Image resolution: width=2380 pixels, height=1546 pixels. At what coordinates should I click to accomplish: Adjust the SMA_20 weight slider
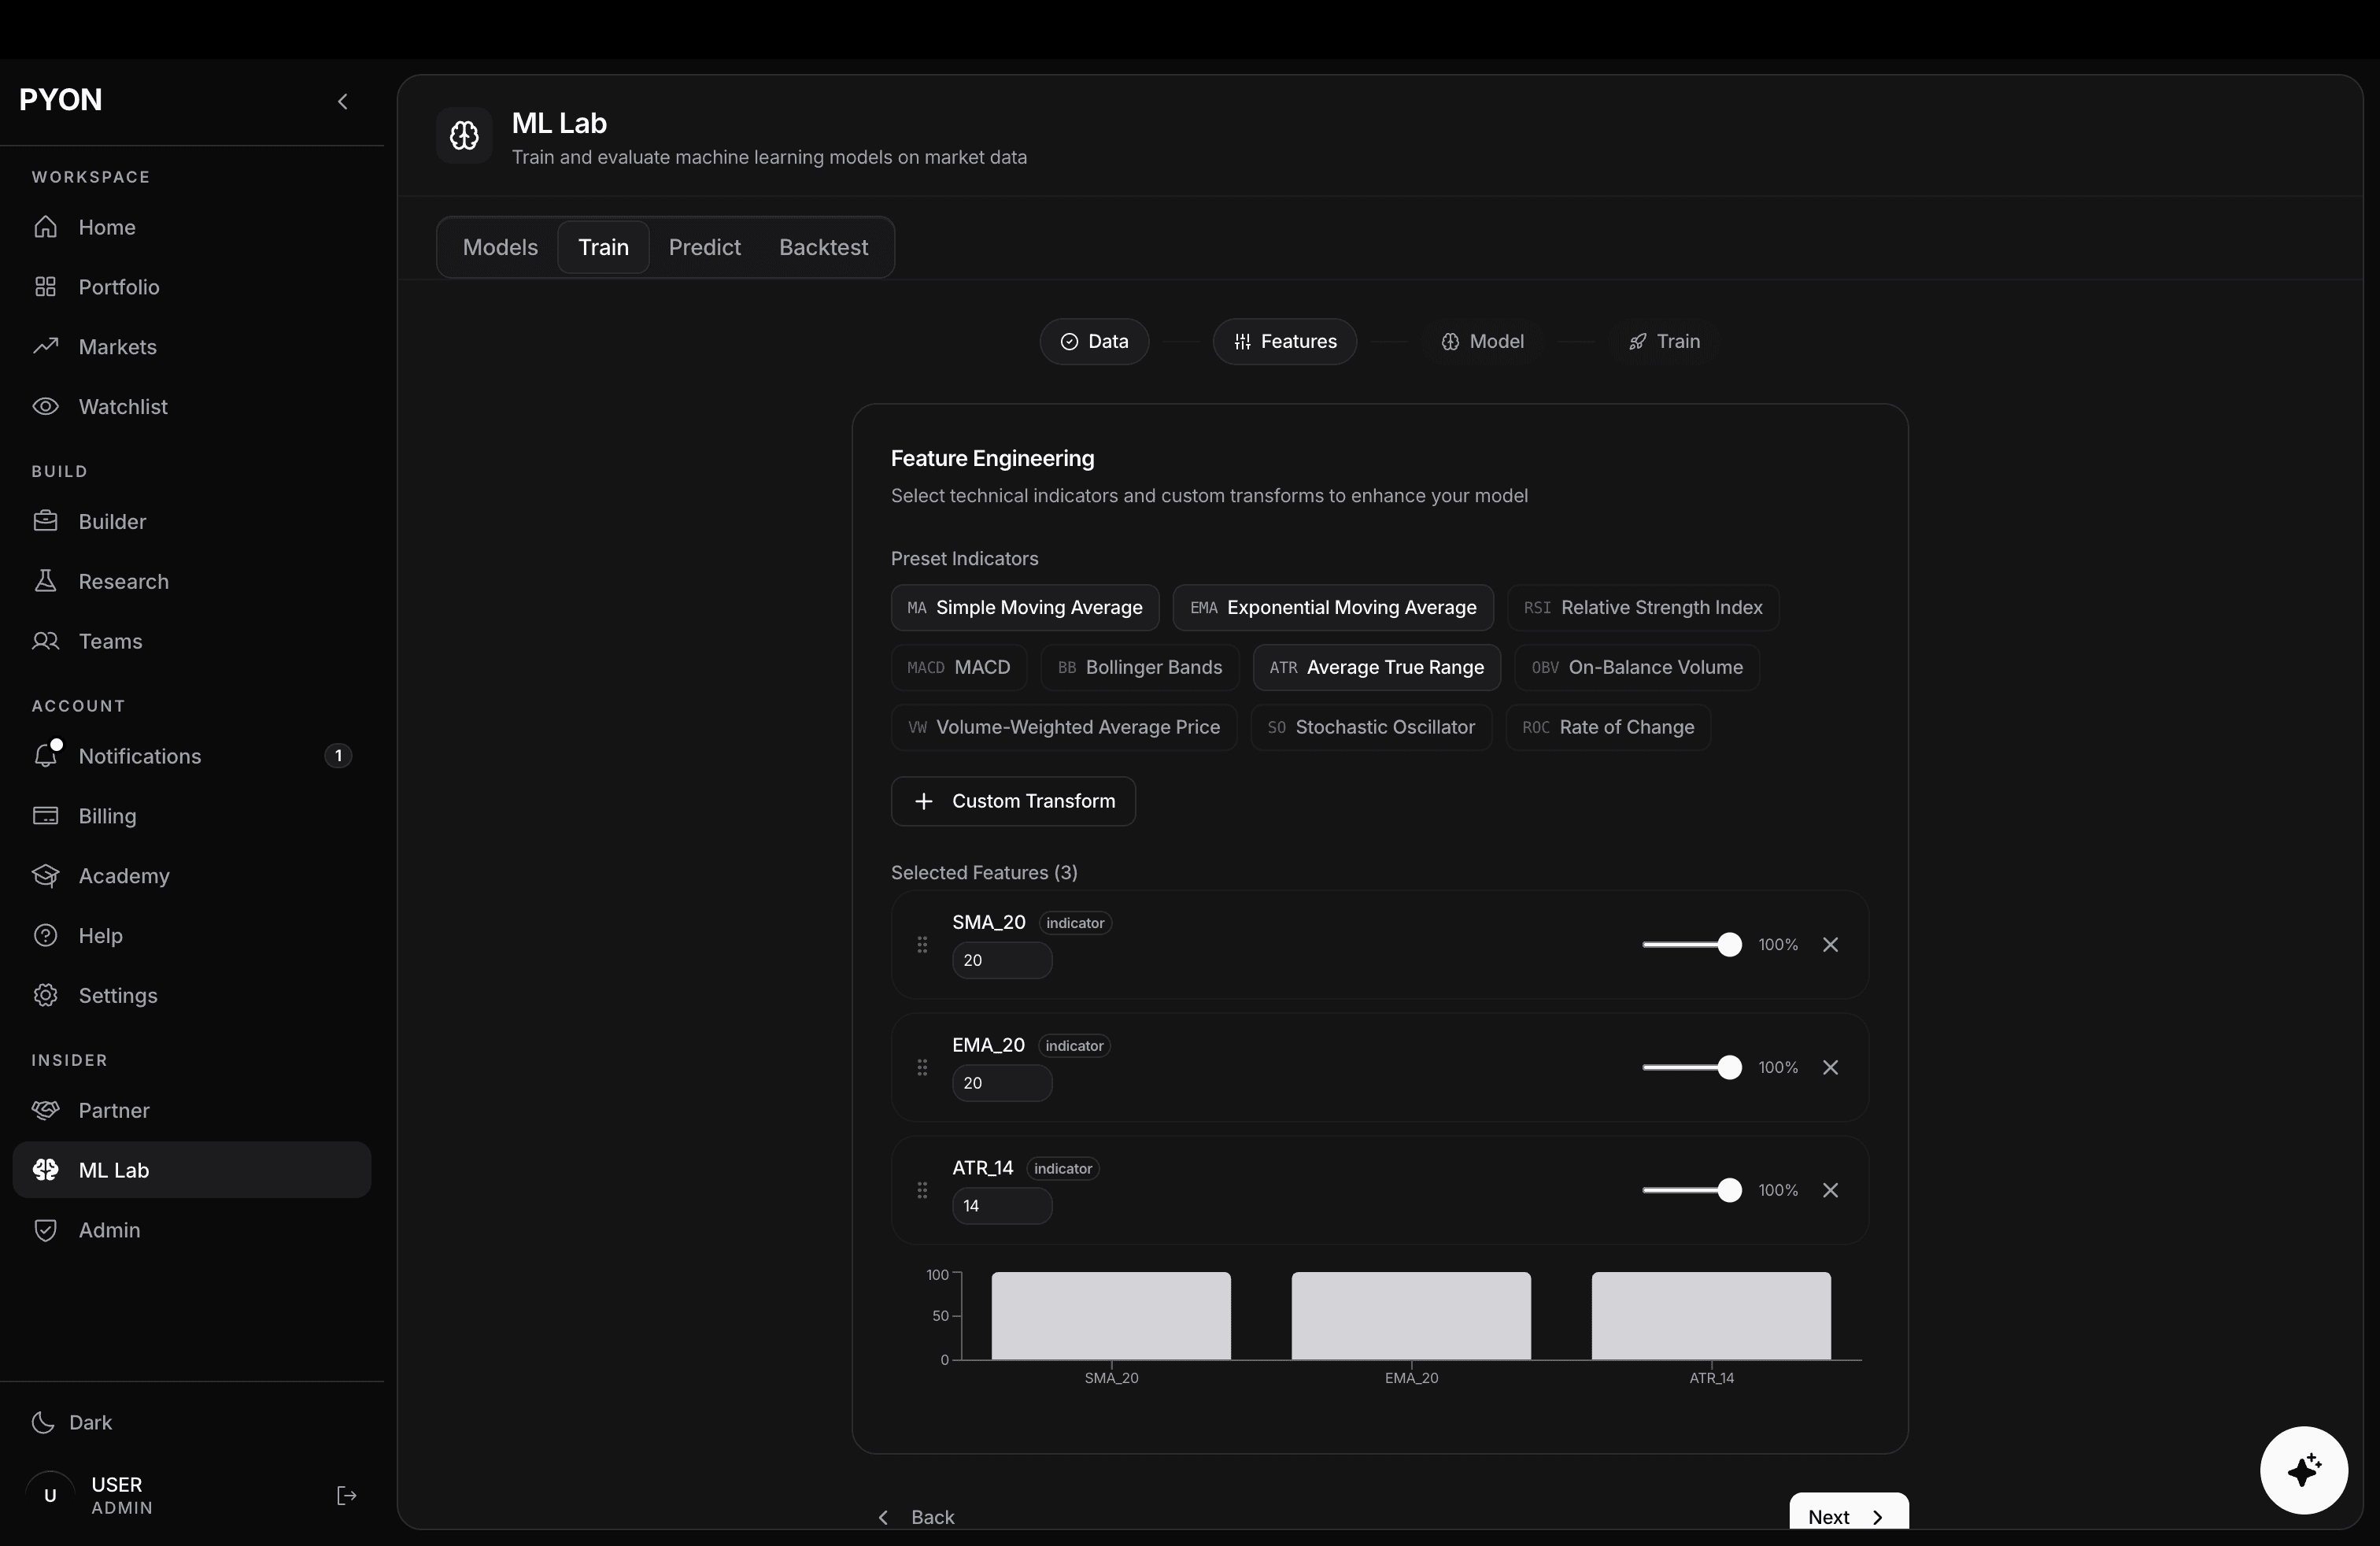[x=1691, y=945]
